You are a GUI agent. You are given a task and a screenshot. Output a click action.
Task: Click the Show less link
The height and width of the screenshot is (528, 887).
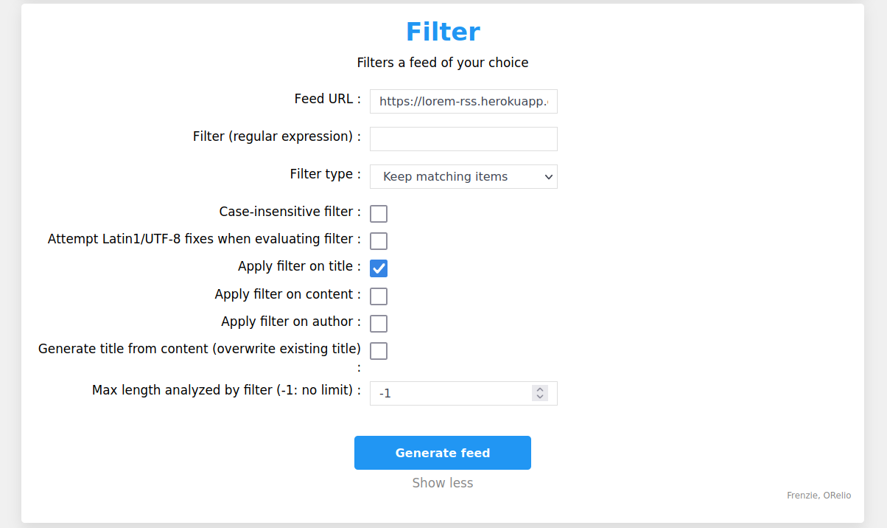point(443,483)
